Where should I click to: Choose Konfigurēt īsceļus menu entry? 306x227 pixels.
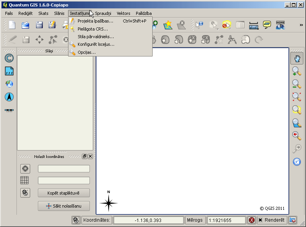pyautogui.click(x=110, y=44)
